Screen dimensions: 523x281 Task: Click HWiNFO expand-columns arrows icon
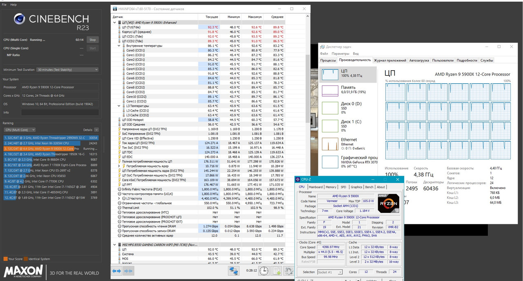pos(116,271)
